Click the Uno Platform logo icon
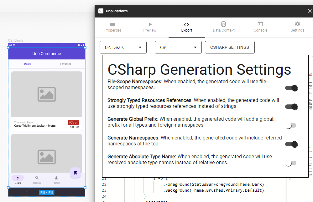This screenshot has height=202, width=313. (101, 11)
